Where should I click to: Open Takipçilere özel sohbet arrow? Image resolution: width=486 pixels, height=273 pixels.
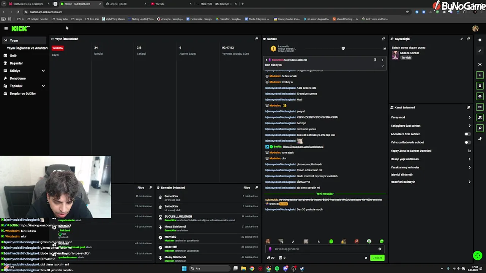click(469, 126)
